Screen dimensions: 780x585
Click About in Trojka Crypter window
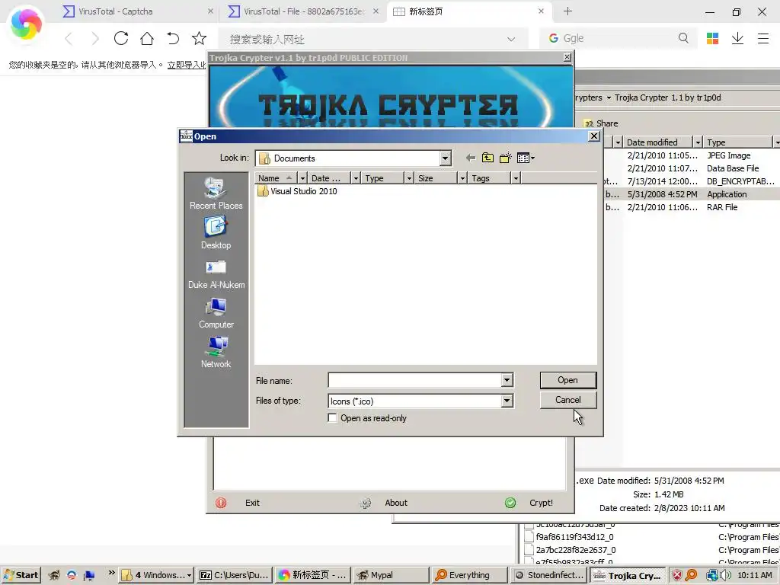click(396, 503)
